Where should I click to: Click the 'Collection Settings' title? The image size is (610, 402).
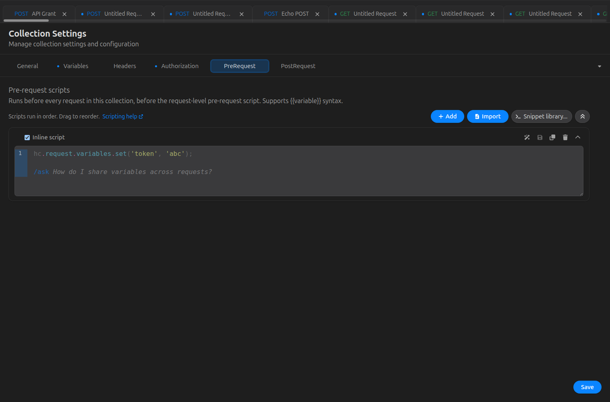pyautogui.click(x=48, y=33)
